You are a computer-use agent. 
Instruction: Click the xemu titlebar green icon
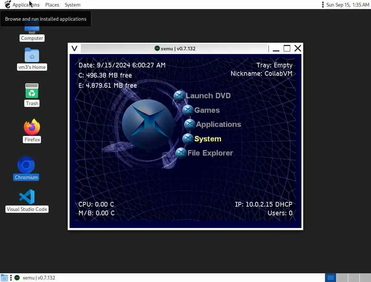click(157, 48)
